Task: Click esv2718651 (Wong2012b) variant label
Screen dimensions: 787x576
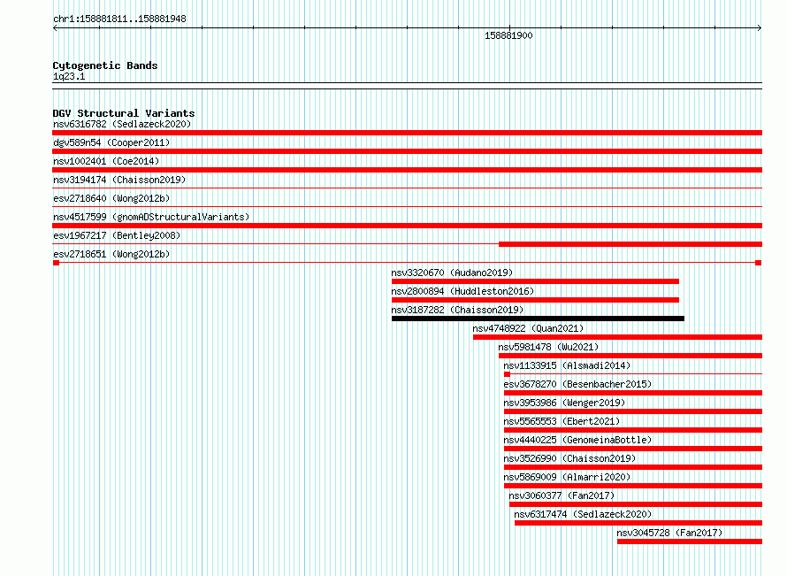Action: coord(111,254)
